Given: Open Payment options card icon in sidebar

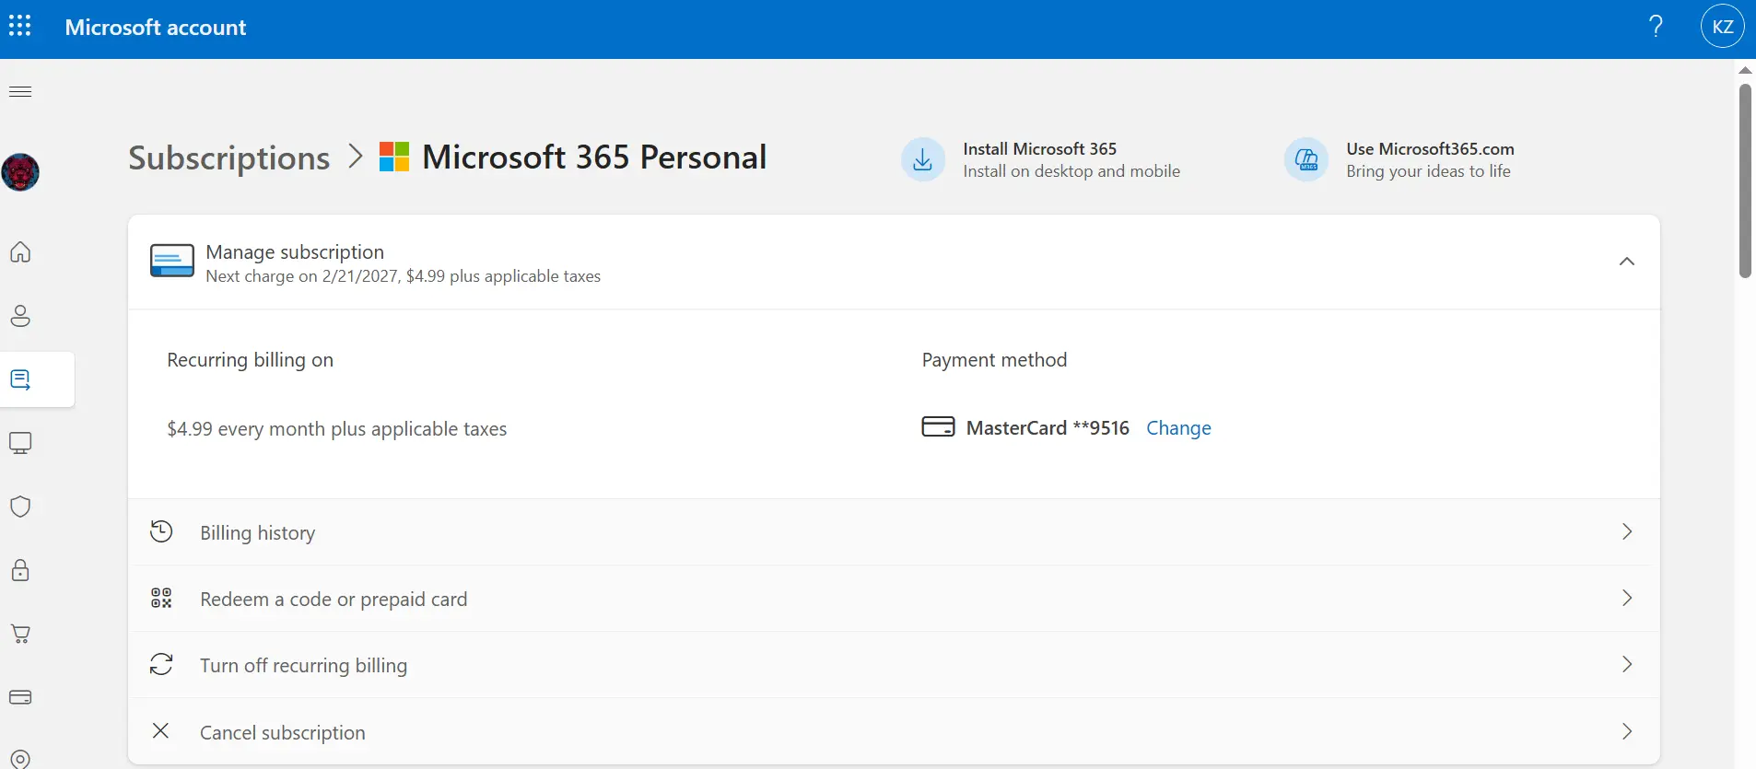Looking at the screenshot, I should pos(20,697).
